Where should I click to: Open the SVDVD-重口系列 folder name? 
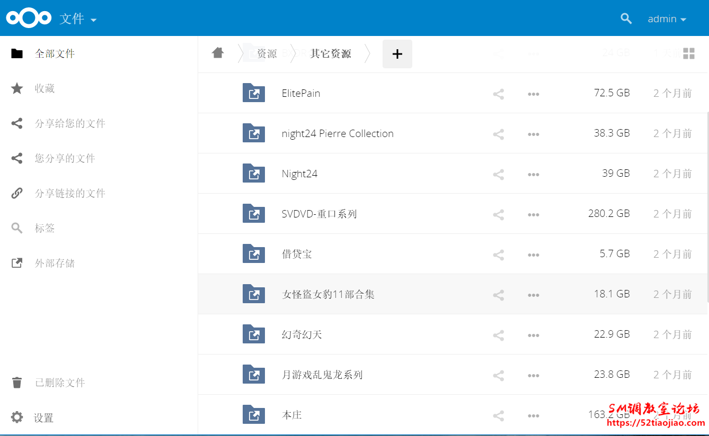[x=319, y=214]
